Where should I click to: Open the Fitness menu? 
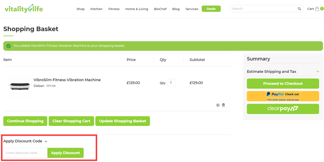[114, 9]
